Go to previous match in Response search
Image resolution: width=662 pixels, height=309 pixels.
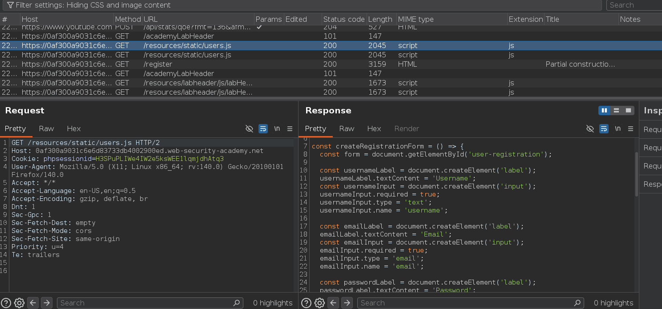coord(333,303)
